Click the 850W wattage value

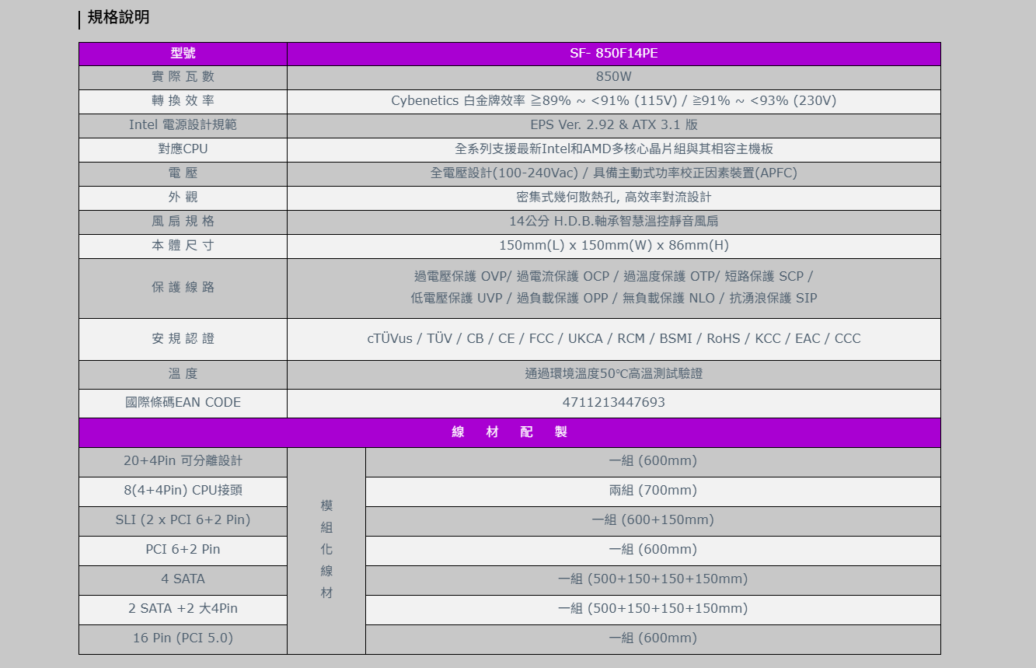tap(613, 77)
